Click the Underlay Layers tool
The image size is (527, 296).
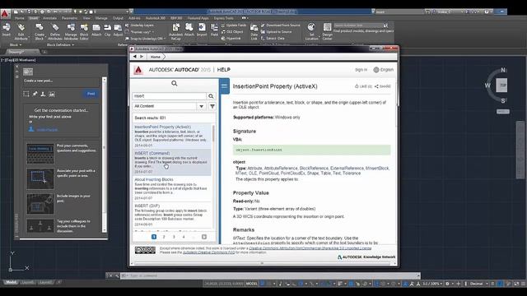139,25
